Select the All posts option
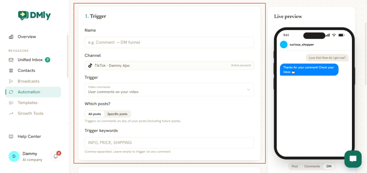Image resolution: width=367 pixels, height=173 pixels. [x=95, y=114]
